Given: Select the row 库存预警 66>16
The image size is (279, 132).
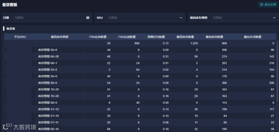Looking at the screenshot, I should click(x=140, y=129).
